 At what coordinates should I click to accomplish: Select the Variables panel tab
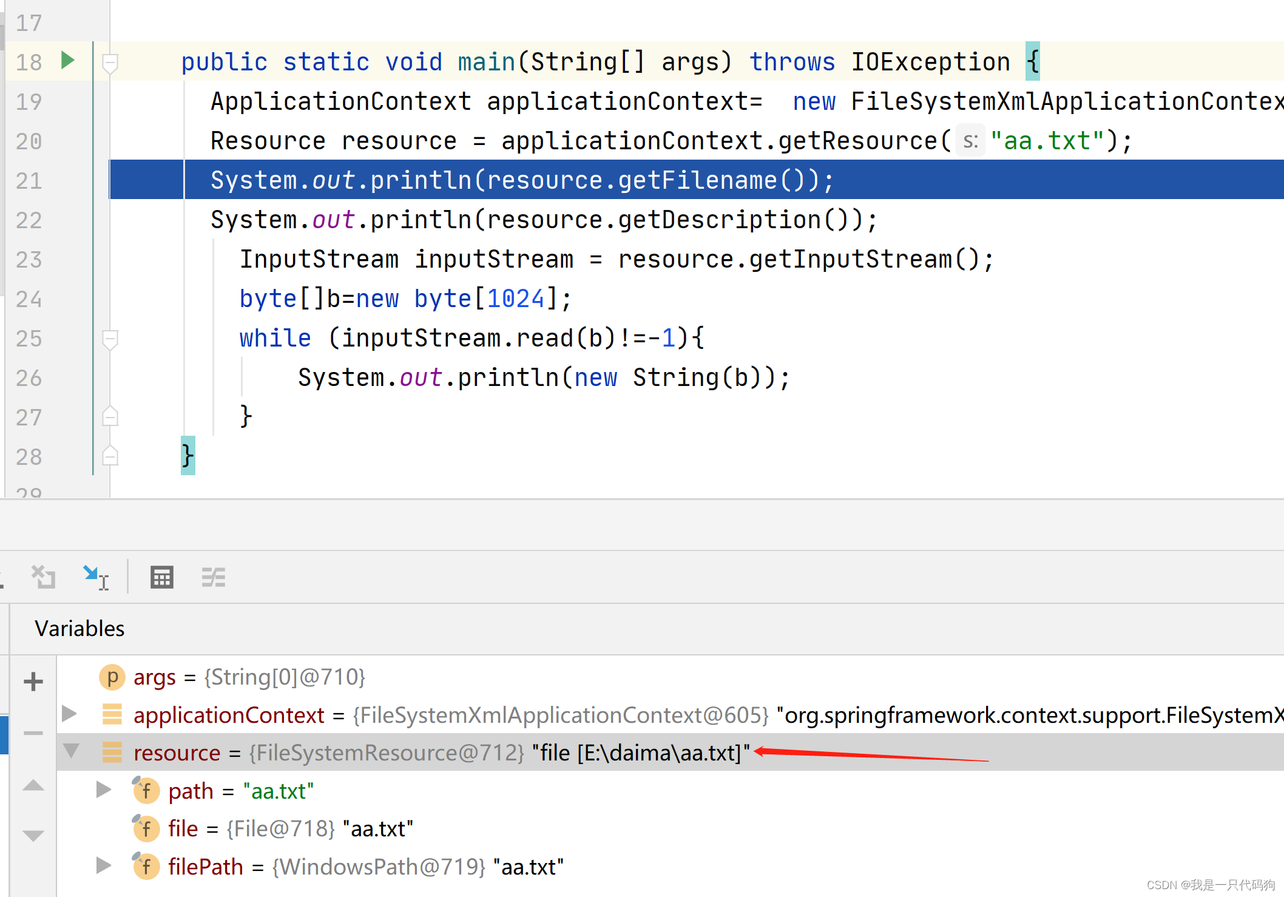point(79,629)
